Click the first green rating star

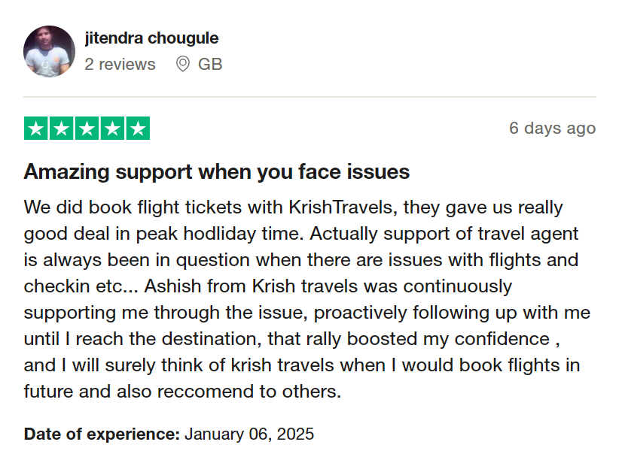click(36, 129)
